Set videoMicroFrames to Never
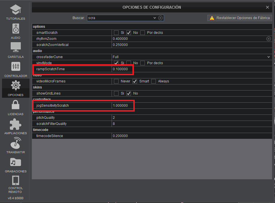275x203 pixels. tap(116, 81)
